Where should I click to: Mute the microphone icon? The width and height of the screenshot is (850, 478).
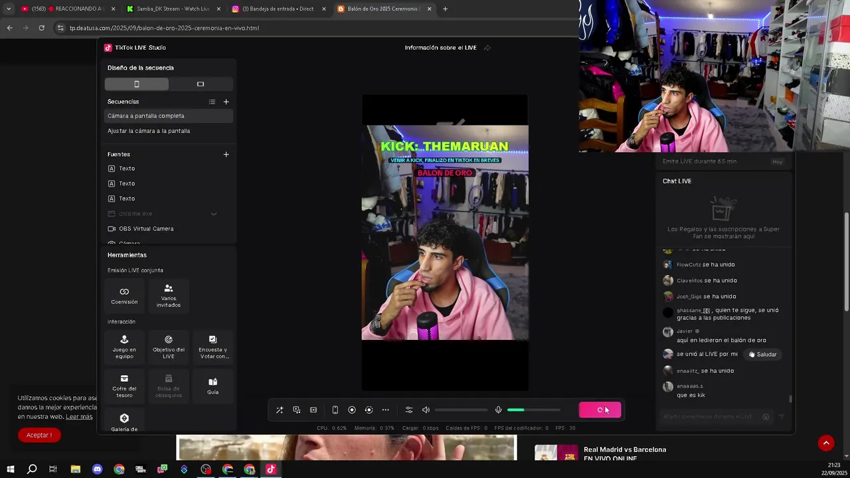pos(498,410)
